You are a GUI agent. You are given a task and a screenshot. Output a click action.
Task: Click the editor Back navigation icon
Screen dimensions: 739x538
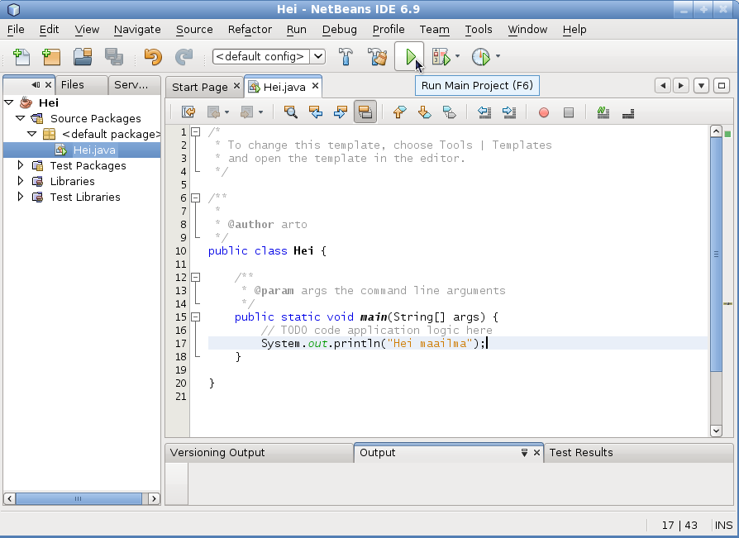click(213, 112)
